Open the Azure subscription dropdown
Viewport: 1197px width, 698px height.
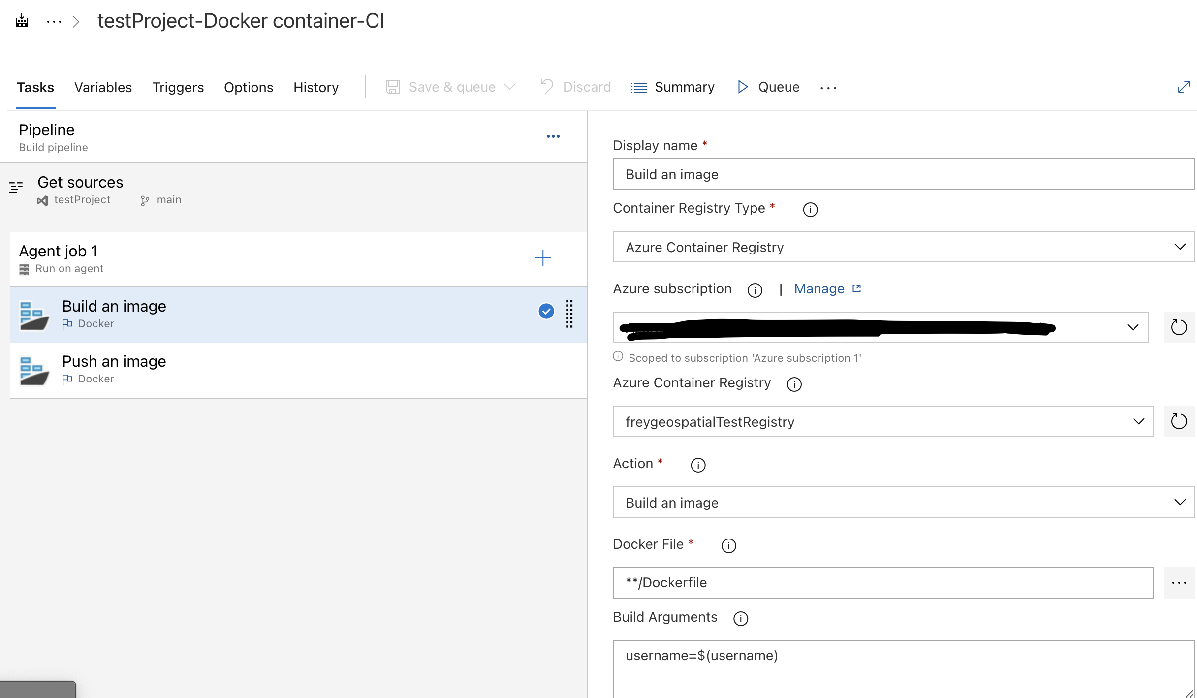(x=881, y=327)
